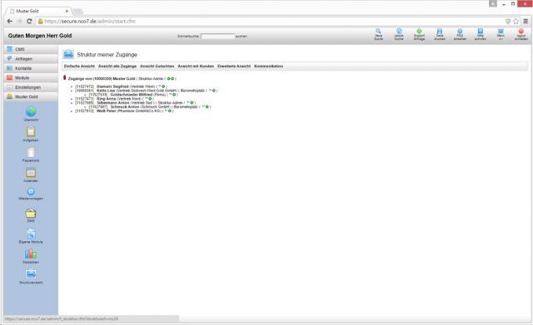Select the Kommunikation view tab

point(268,66)
